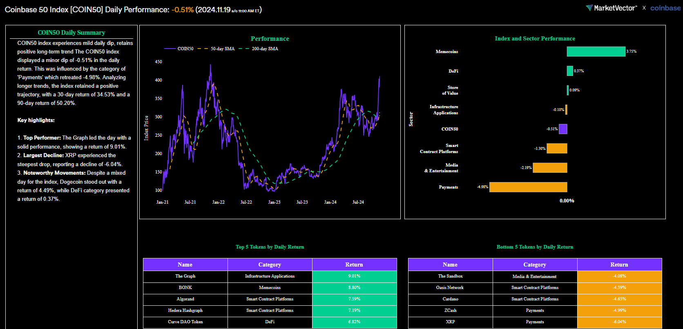Click the Category header in Bottom 5 table
This screenshot has width=683, height=329.
pyautogui.click(x=535, y=265)
